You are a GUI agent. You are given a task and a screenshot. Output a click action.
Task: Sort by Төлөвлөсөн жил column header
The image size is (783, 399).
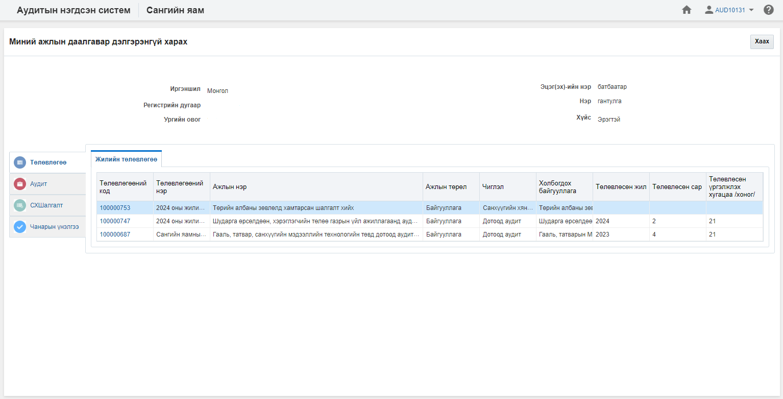pos(621,187)
